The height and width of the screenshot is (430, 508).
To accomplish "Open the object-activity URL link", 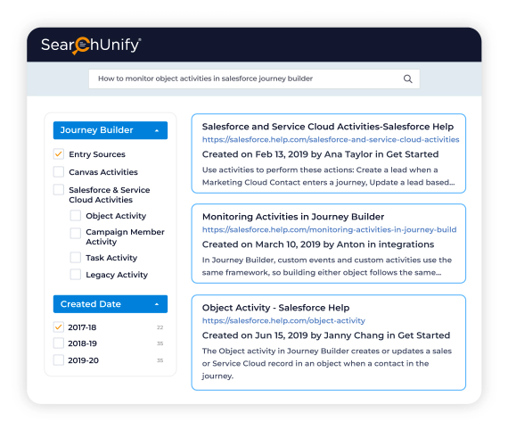I will (283, 321).
